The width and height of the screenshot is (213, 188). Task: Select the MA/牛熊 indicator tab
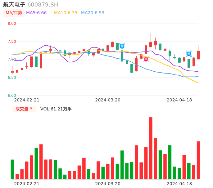point(14,13)
